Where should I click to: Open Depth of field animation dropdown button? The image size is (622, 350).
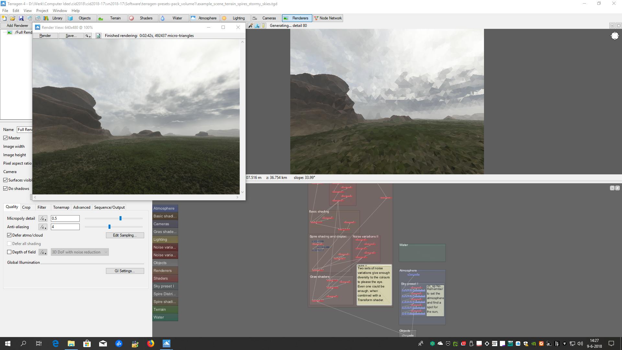coord(43,252)
